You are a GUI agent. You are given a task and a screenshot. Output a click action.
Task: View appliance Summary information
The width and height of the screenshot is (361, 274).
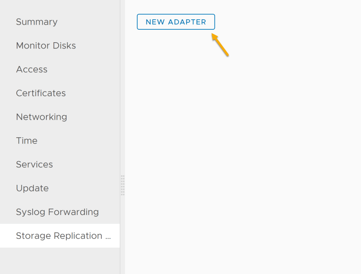(37, 22)
